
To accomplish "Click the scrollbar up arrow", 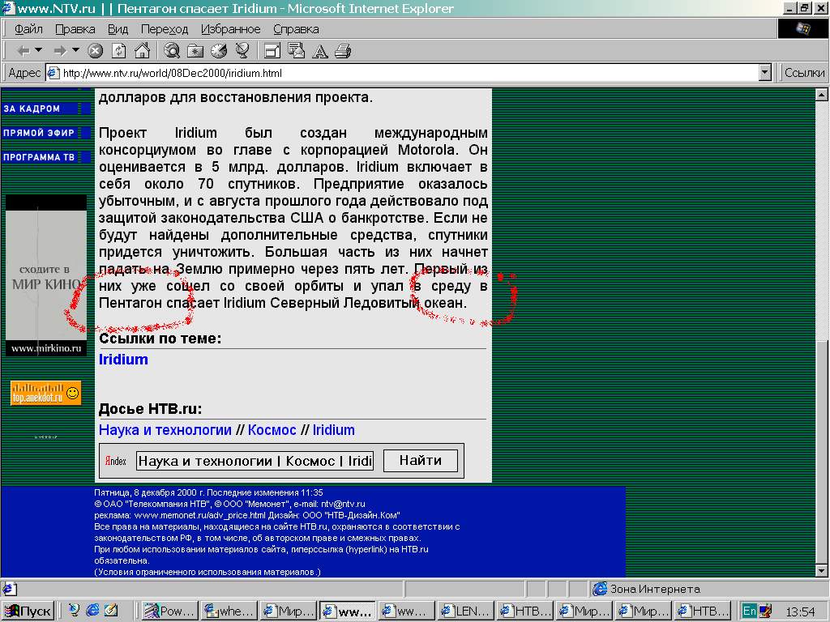I will pos(821,96).
